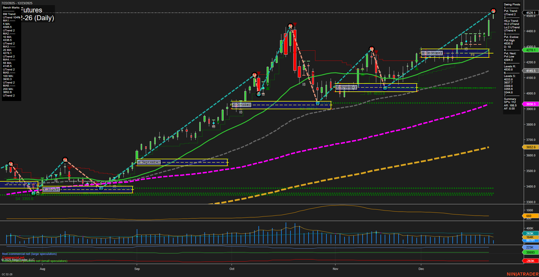Click the red down-arrow icon above the November pivot high

point(377,52)
